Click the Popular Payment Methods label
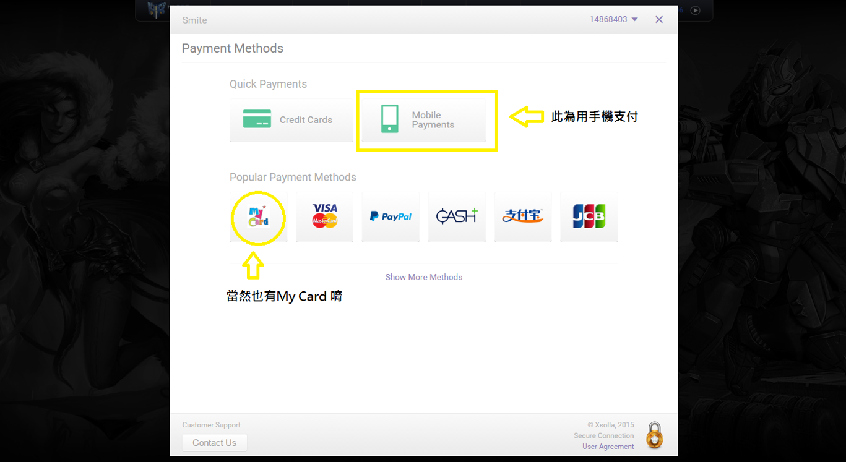 pos(293,178)
